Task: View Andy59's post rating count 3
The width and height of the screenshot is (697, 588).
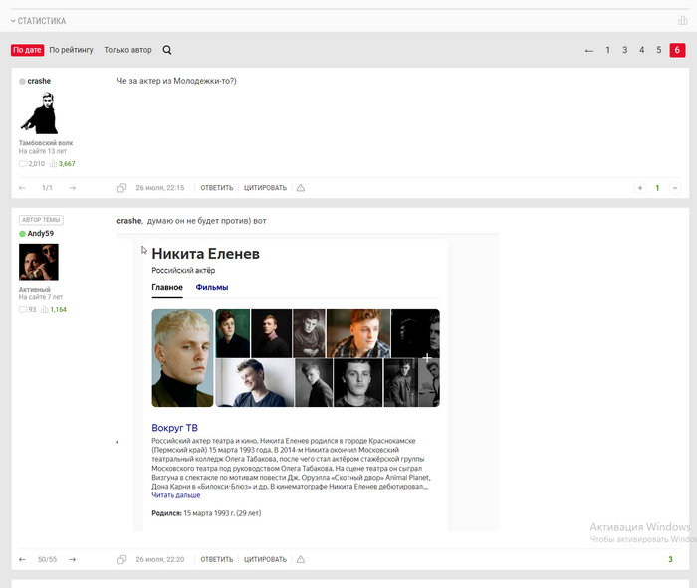Action: (x=670, y=559)
